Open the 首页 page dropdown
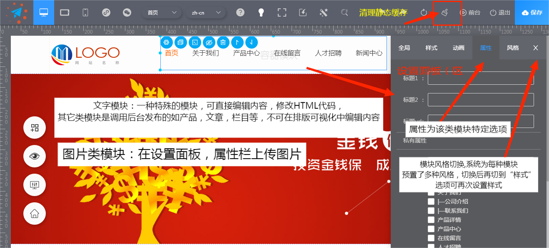The image size is (549, 248). coord(162,12)
